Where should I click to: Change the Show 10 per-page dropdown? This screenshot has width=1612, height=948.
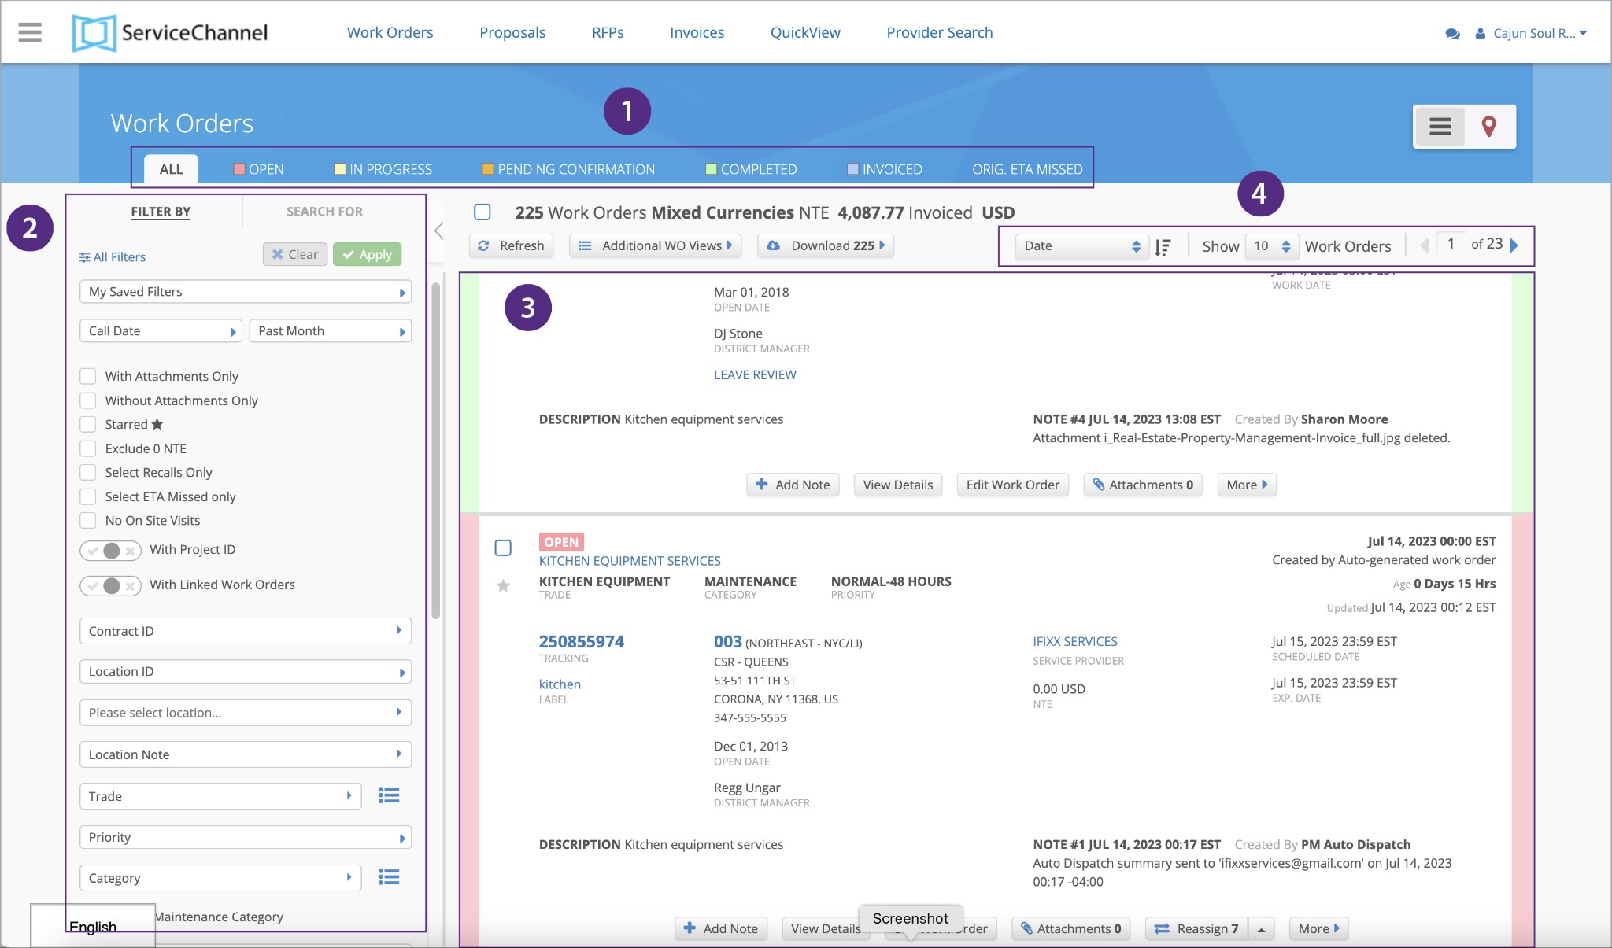1270,246
